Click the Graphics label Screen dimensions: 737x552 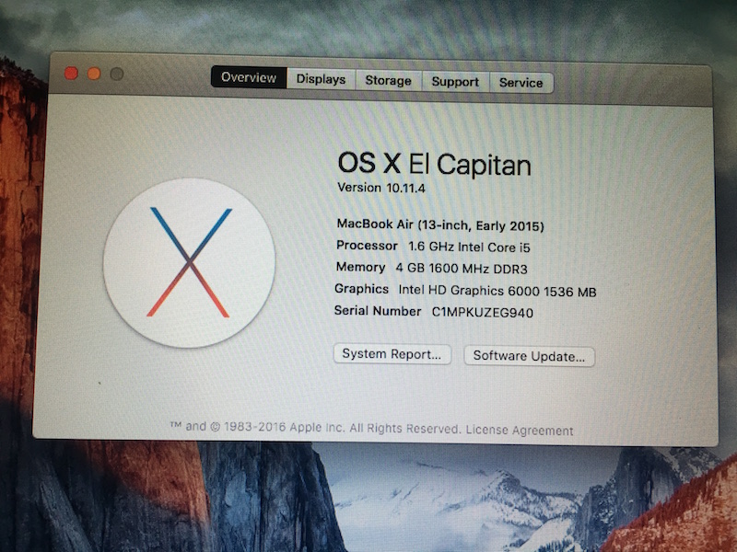pyautogui.click(x=361, y=289)
